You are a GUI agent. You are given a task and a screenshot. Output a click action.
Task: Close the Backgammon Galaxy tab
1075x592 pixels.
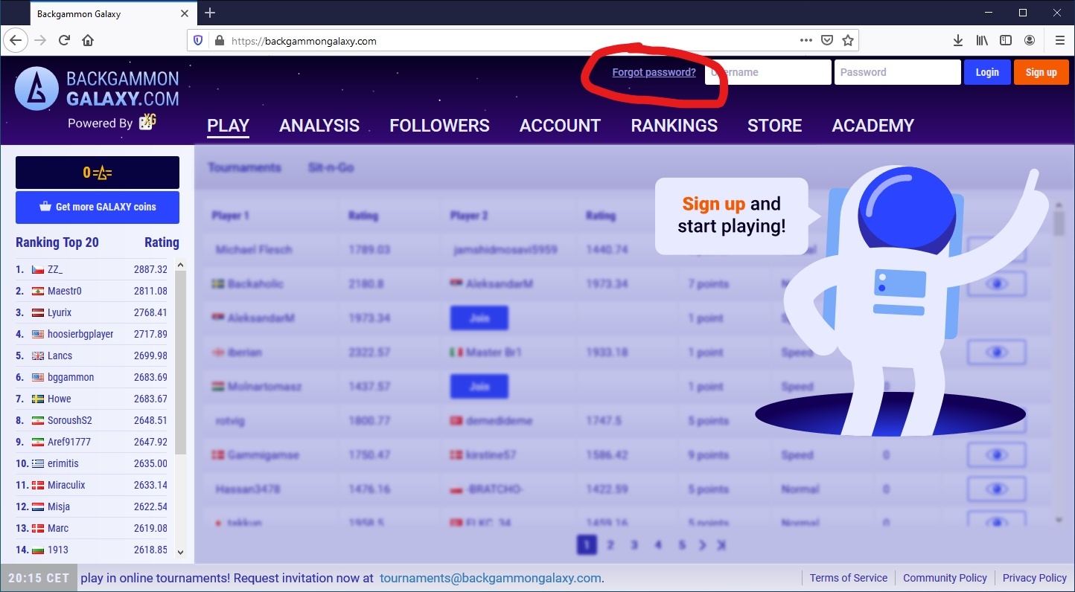[185, 13]
